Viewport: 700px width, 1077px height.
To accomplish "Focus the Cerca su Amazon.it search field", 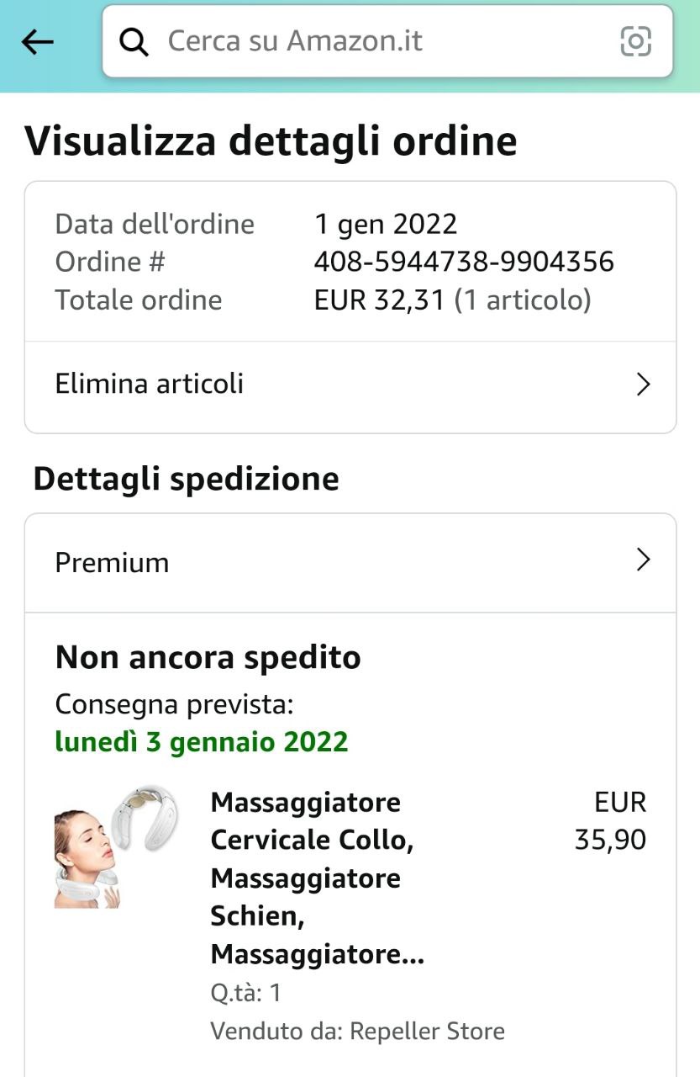I will (x=387, y=41).
